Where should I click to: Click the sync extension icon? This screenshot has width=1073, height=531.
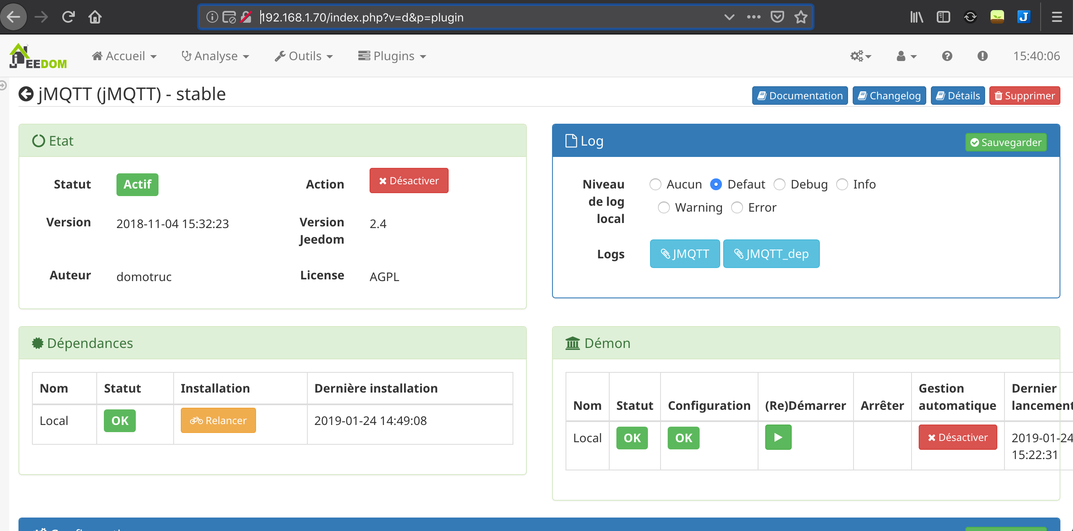pyautogui.click(x=970, y=17)
